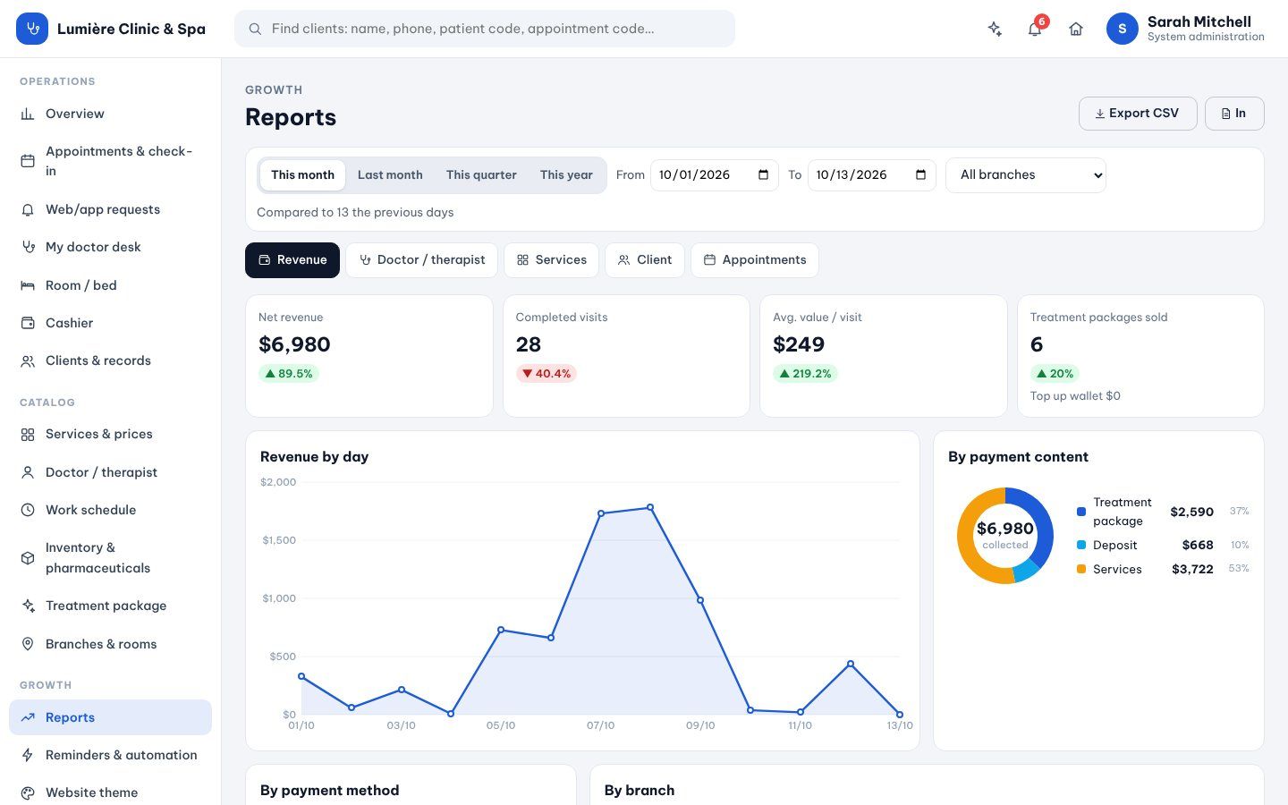Open the notifications bell icon
Viewport: 1288px width, 805px height.
(x=1035, y=29)
